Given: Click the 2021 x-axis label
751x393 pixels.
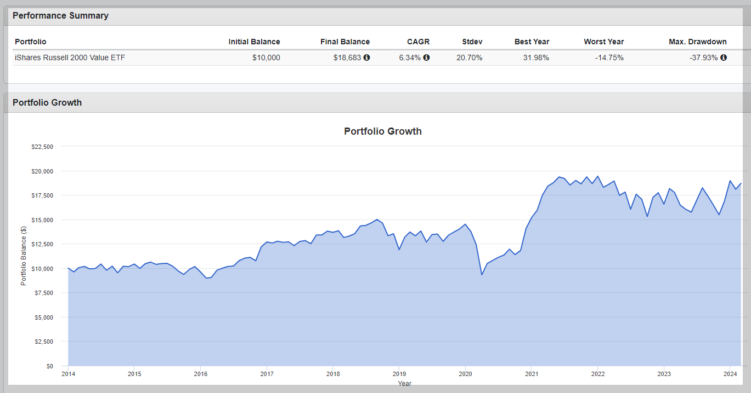Looking at the screenshot, I should pyautogui.click(x=531, y=374).
